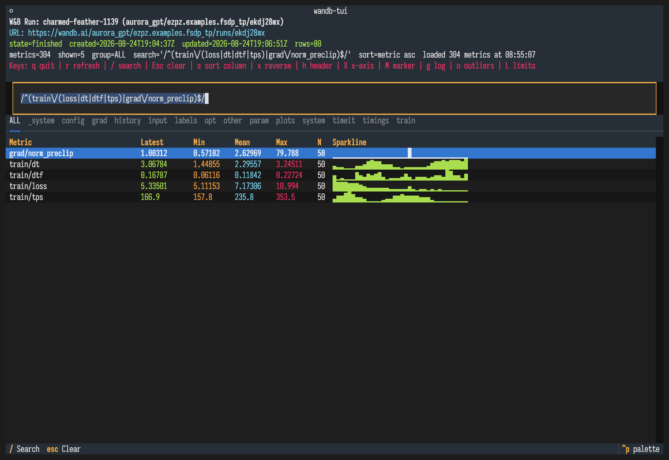Click the small circle icon in title bar
This screenshot has height=460, width=669.
pos(11,11)
